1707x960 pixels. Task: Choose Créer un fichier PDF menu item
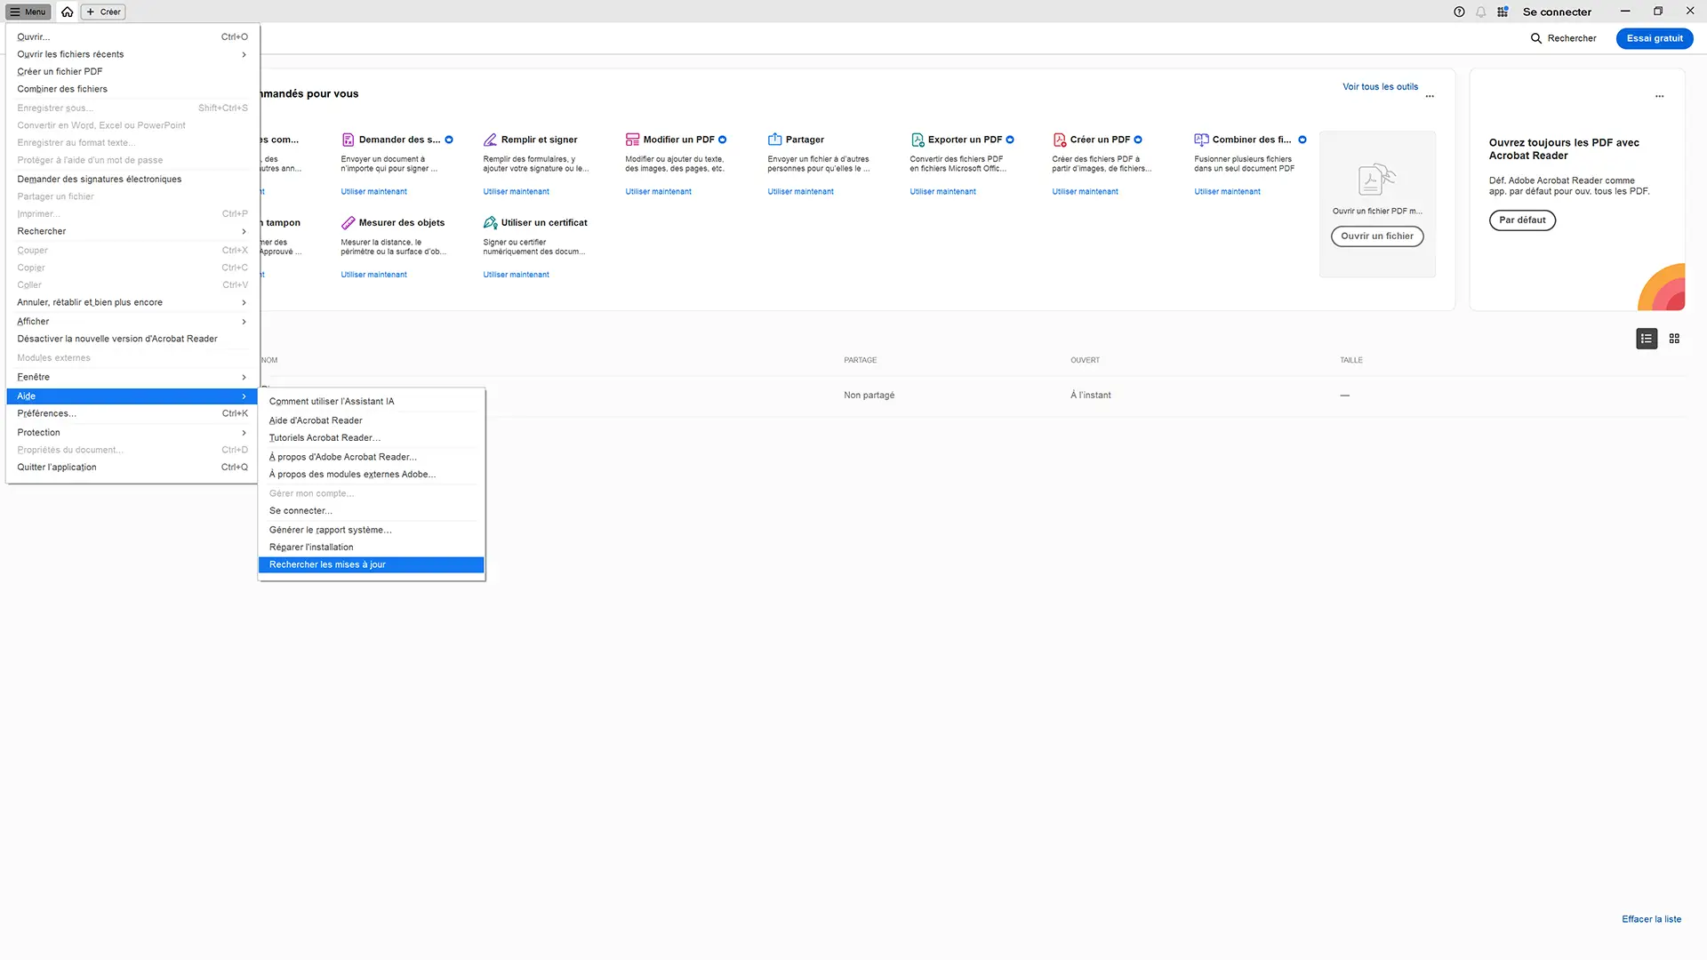point(132,72)
